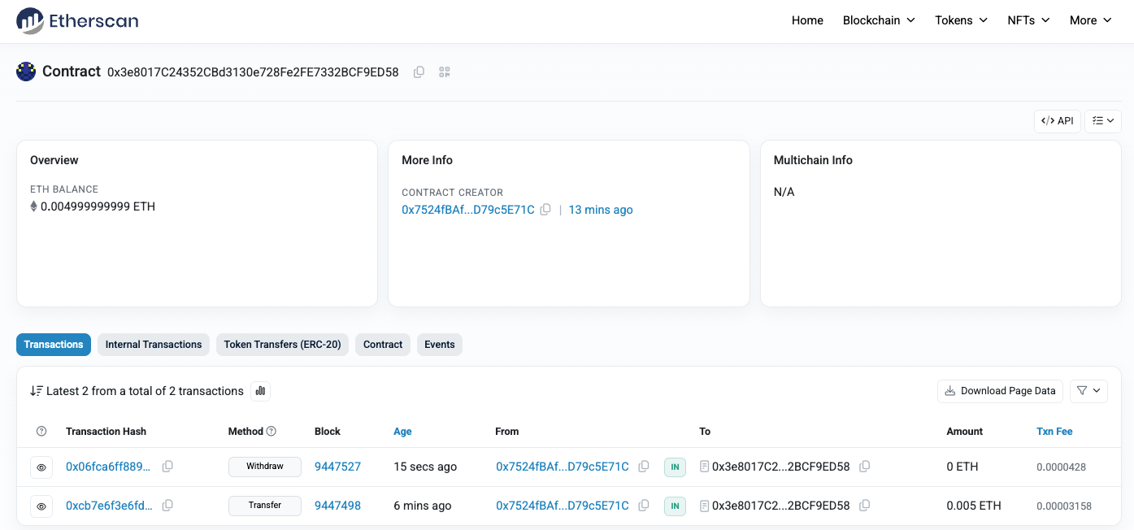Image resolution: width=1134 pixels, height=530 pixels.
Task: Expand the Tokens menu
Action: tap(962, 20)
